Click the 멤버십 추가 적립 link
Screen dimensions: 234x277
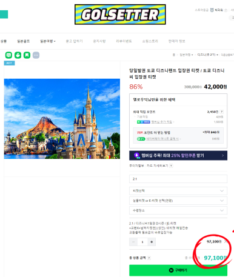coord(162,122)
